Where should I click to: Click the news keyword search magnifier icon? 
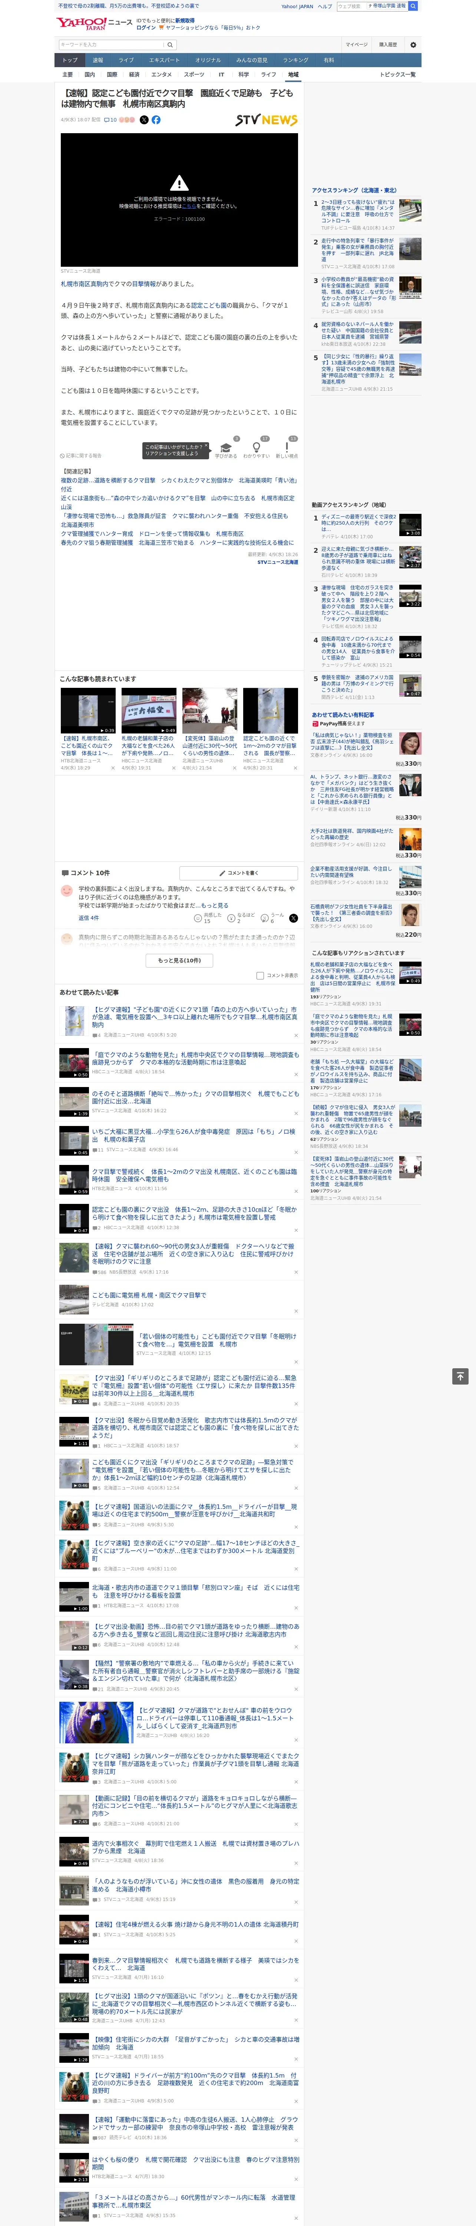[170, 45]
